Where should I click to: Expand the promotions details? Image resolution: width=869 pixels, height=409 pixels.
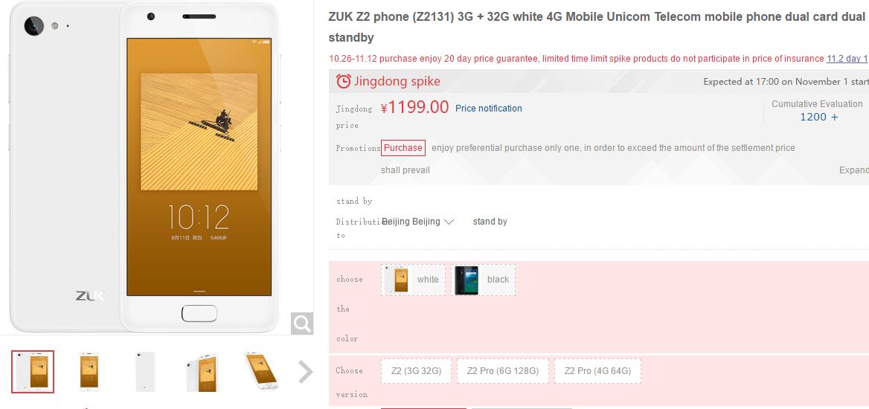[x=854, y=170]
